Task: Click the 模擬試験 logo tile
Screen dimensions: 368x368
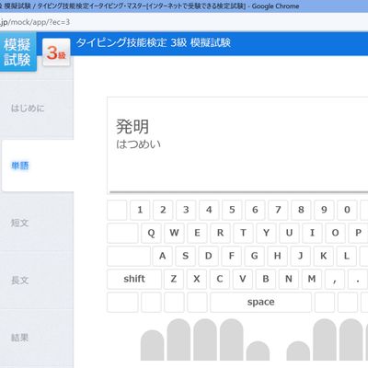Action: 18,52
